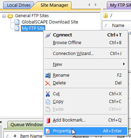Collapse the General FTP Sites tree node
131x138 pixels.
pyautogui.click(x=4, y=16)
